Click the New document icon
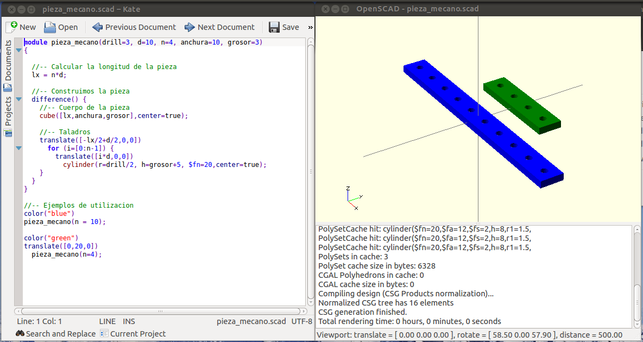 point(11,27)
